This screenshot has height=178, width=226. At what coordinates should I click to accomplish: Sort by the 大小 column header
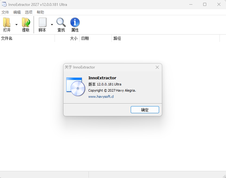(67, 38)
